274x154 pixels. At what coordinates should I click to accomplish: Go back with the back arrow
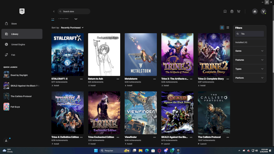[x=54, y=11]
